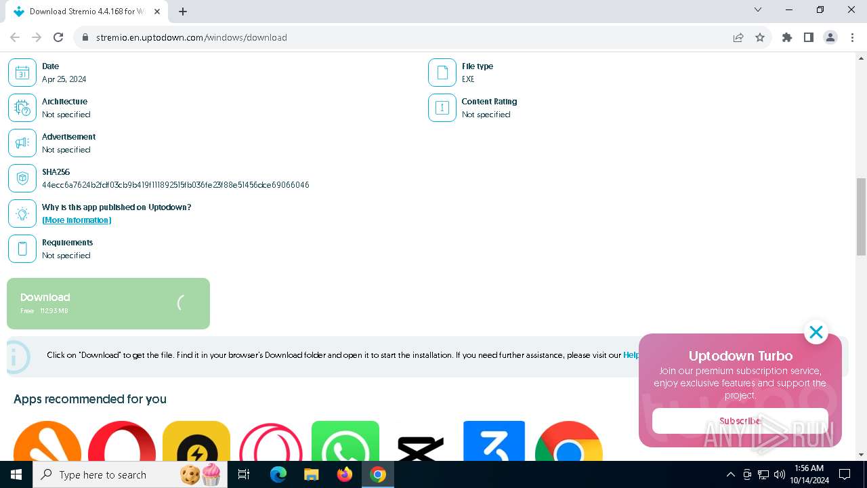Open the Extensions puzzle icon
This screenshot has width=867, height=488.
pyautogui.click(x=787, y=37)
